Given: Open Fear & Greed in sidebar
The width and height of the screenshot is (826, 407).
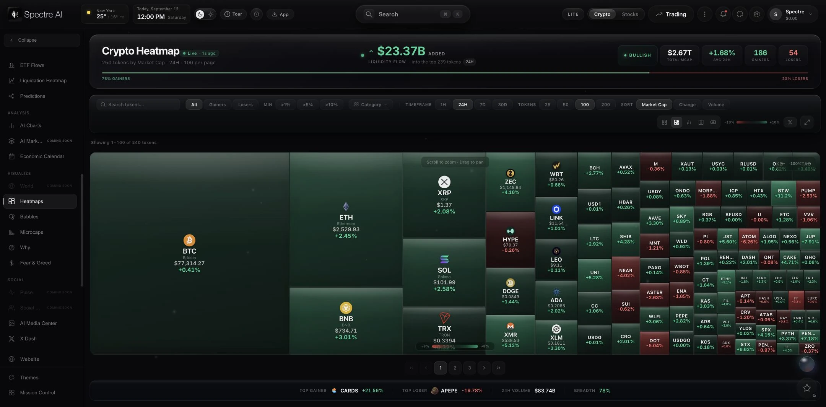Looking at the screenshot, I should pyautogui.click(x=40, y=263).
